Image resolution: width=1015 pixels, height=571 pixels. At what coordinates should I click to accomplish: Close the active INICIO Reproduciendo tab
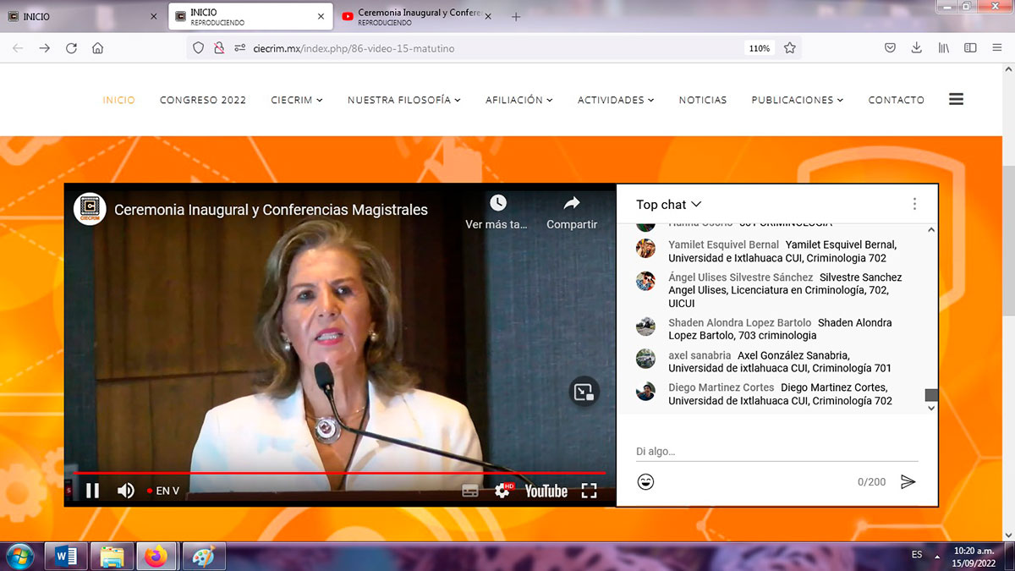tap(321, 17)
